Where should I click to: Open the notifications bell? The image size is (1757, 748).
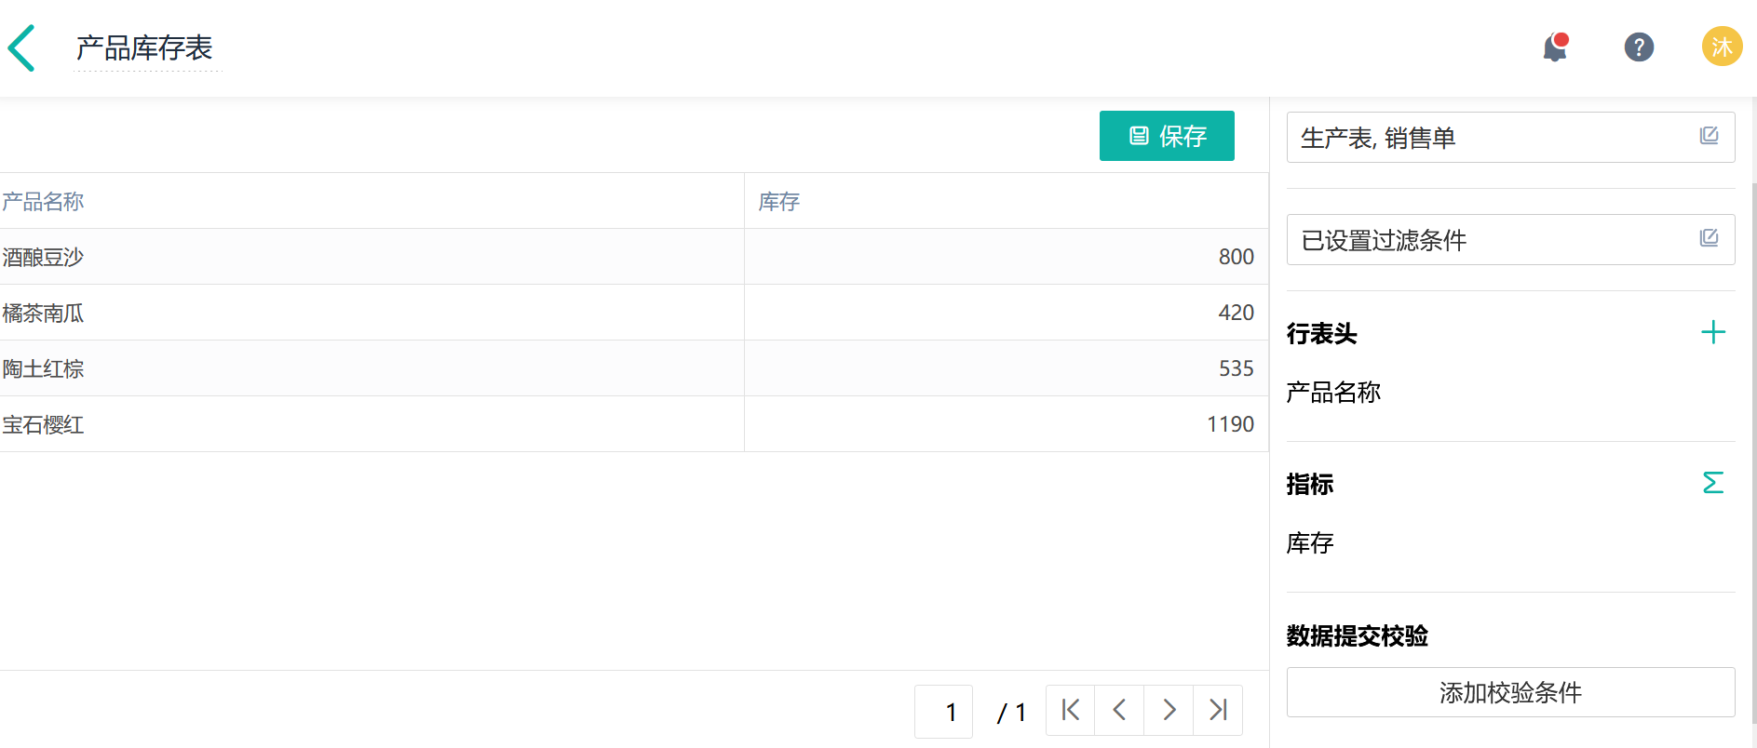1555,47
